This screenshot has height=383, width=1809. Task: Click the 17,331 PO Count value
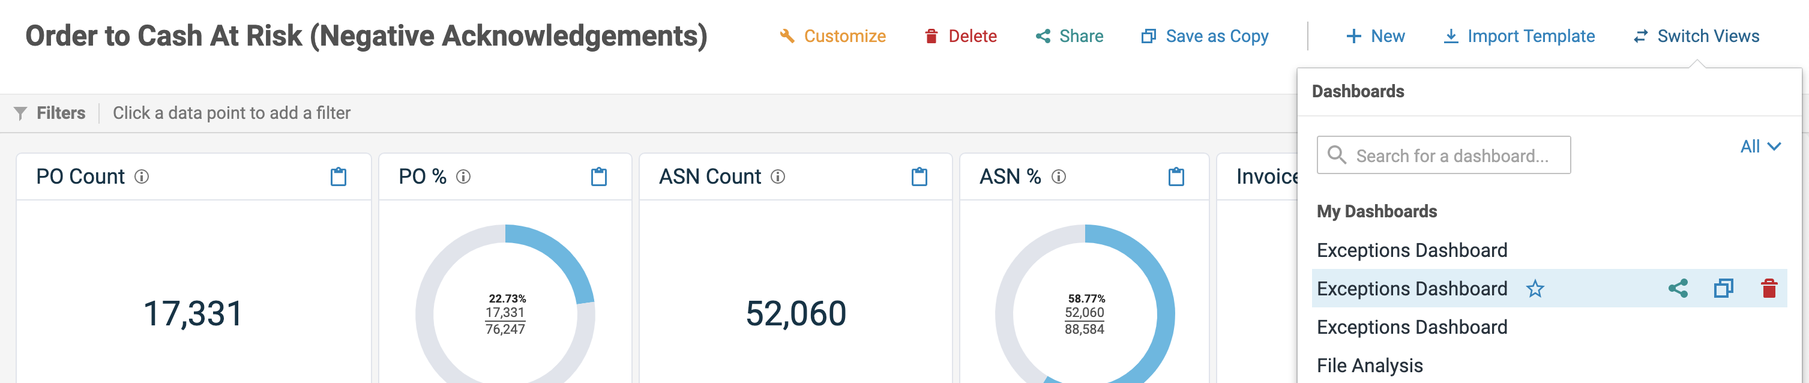tap(193, 313)
